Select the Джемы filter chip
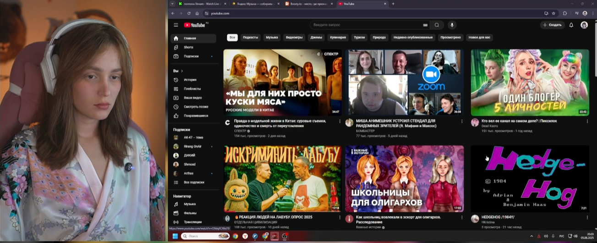Viewport: 597px width, 243px height. [x=316, y=38]
